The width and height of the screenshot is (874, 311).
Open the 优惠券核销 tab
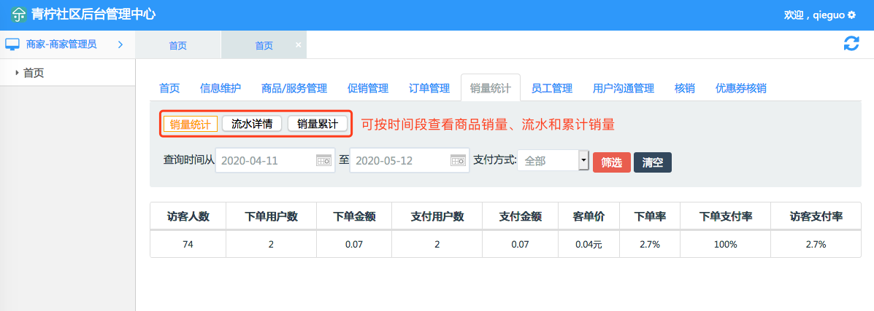[741, 88]
